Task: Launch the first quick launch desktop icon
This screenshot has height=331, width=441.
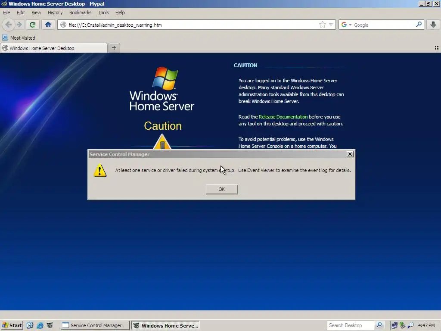Action: (x=30, y=325)
